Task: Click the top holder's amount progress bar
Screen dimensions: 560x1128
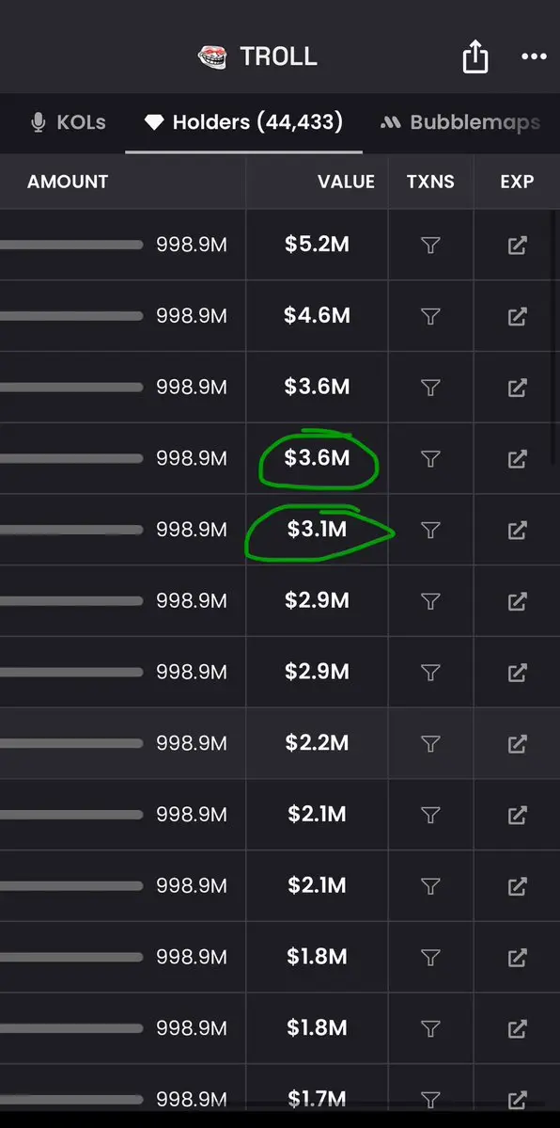Action: pyautogui.click(x=71, y=246)
